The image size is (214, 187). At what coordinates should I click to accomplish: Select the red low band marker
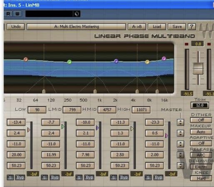coord(26,59)
